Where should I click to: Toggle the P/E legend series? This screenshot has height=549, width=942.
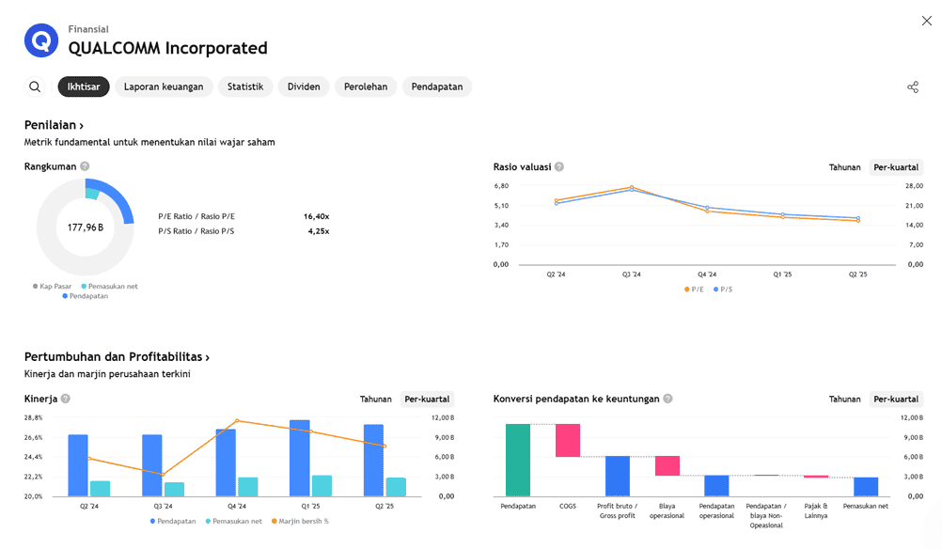coord(694,290)
